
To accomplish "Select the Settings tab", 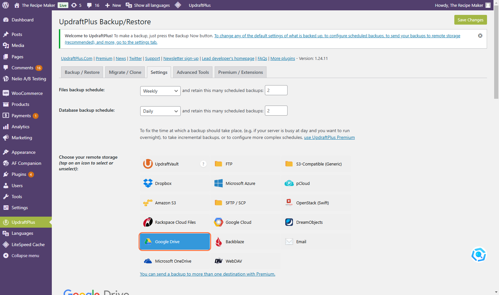I will pyautogui.click(x=159, y=72).
